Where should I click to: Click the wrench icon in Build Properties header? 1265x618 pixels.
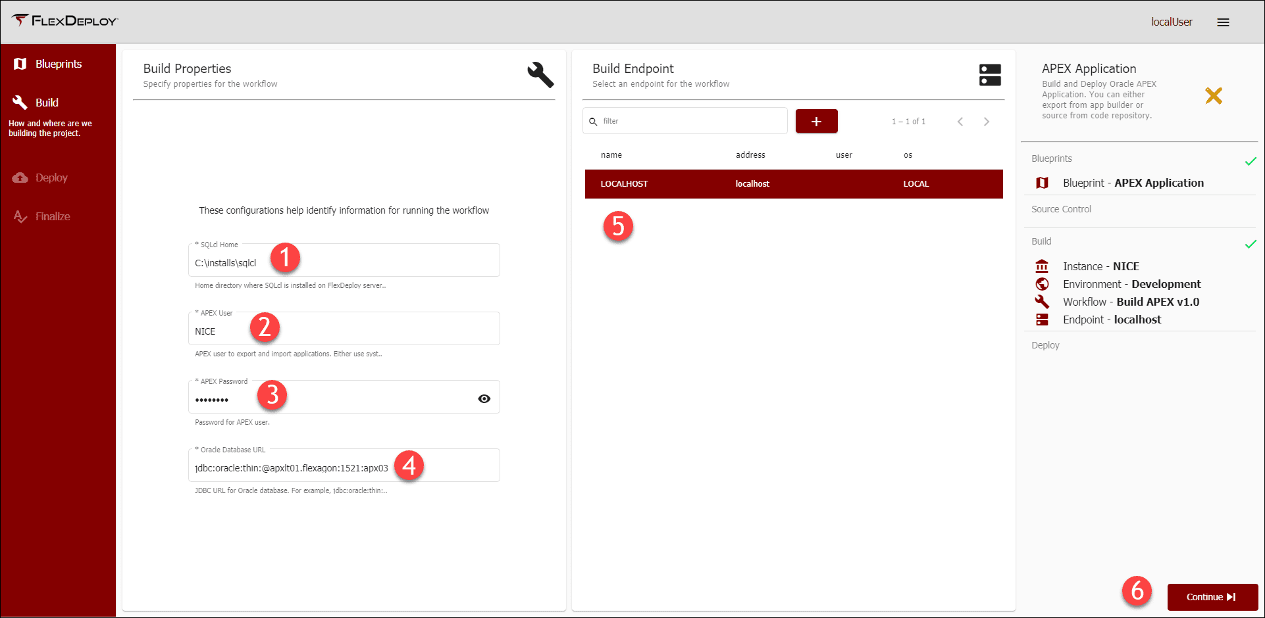540,75
